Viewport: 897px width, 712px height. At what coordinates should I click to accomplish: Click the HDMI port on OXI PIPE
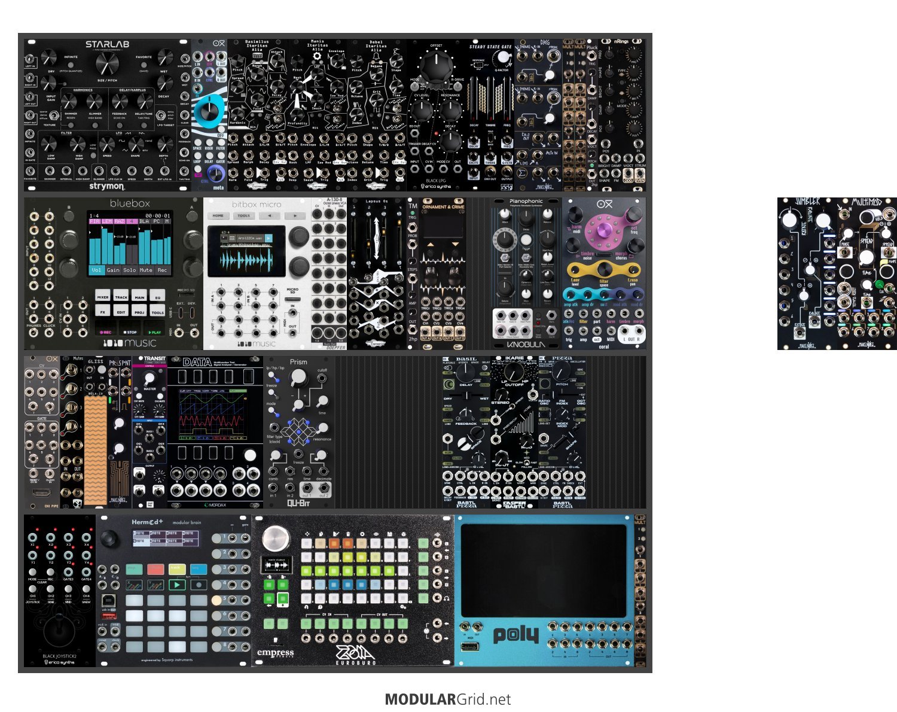[41, 492]
